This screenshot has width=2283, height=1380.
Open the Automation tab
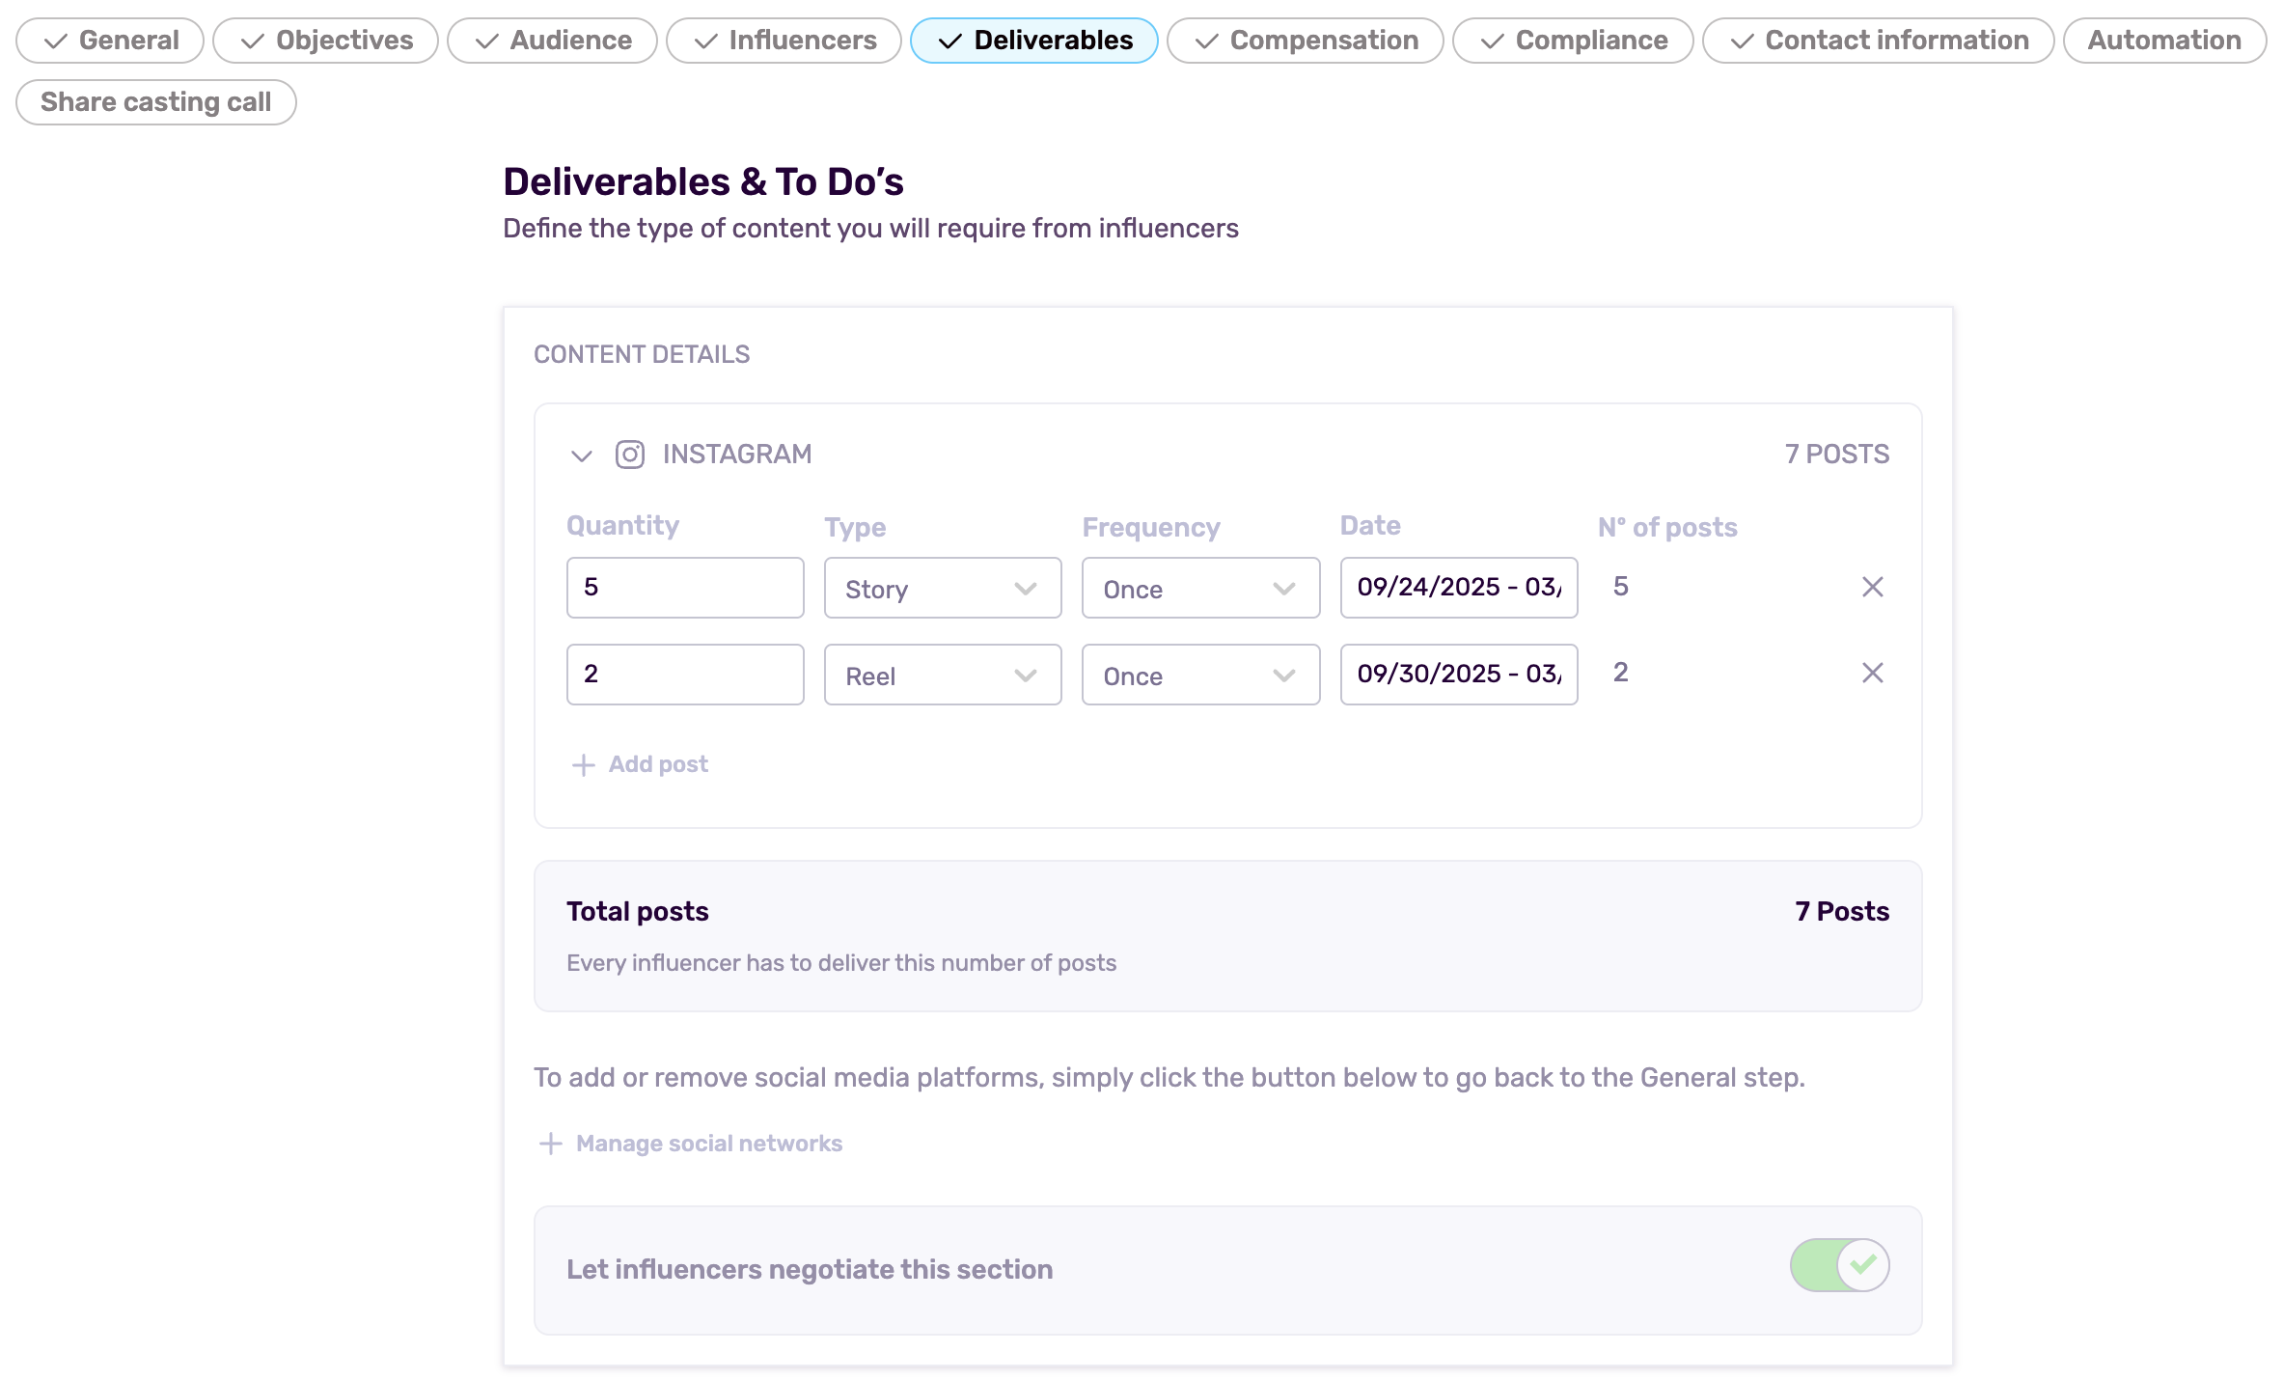[2163, 41]
